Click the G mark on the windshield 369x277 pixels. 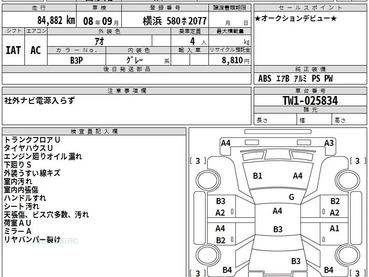[292, 197]
